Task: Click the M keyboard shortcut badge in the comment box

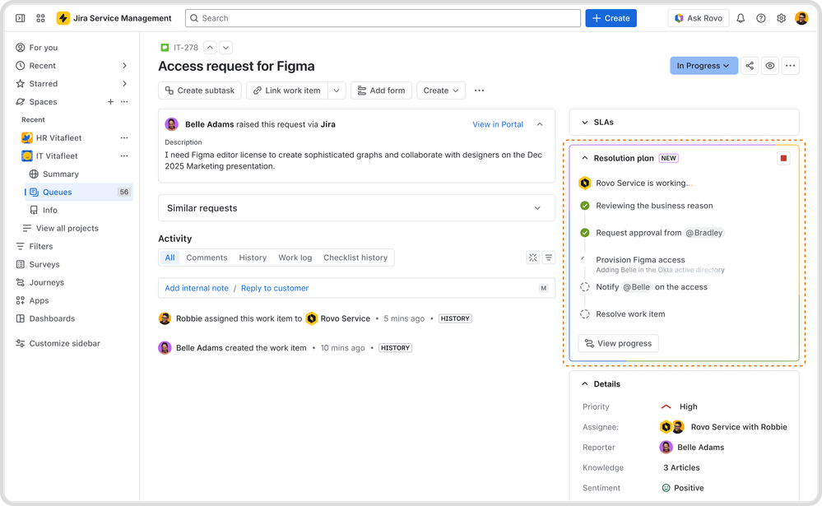Action: [544, 288]
